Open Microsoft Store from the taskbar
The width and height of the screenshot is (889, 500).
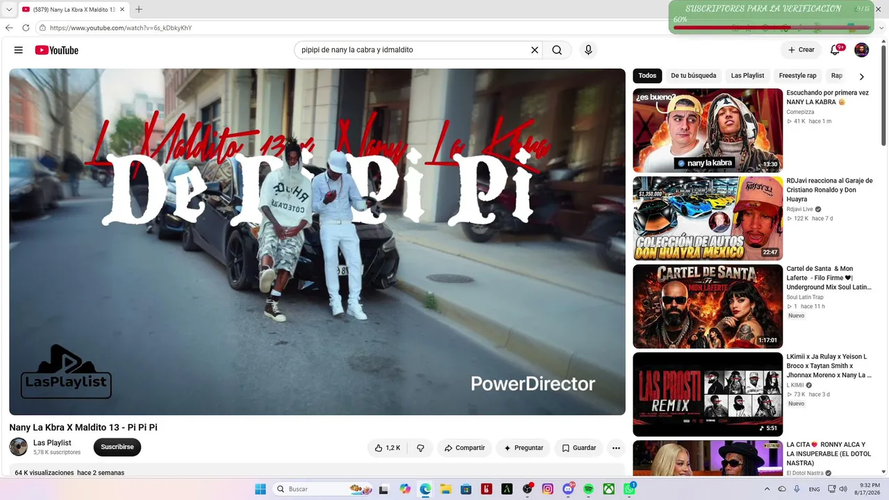(466, 489)
